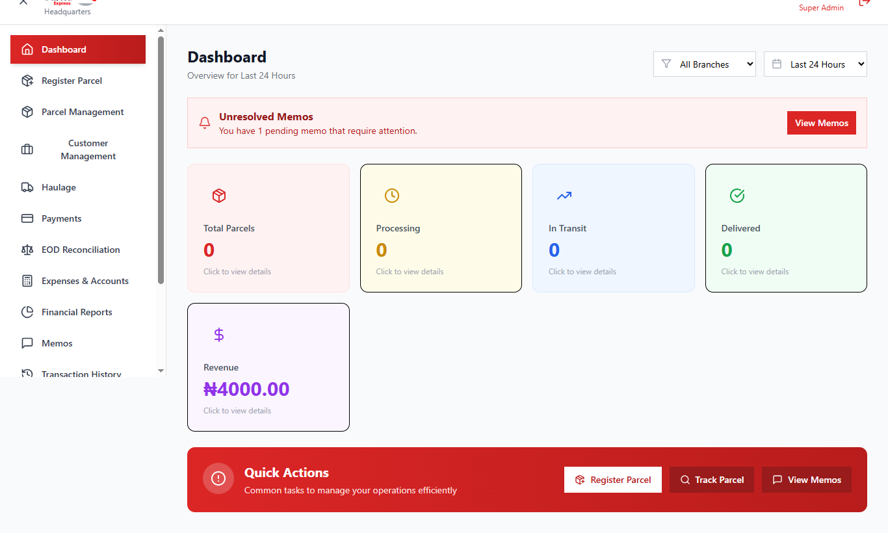Click the trend arrow icon on In Transit
This screenshot has height=533, width=888.
[564, 196]
